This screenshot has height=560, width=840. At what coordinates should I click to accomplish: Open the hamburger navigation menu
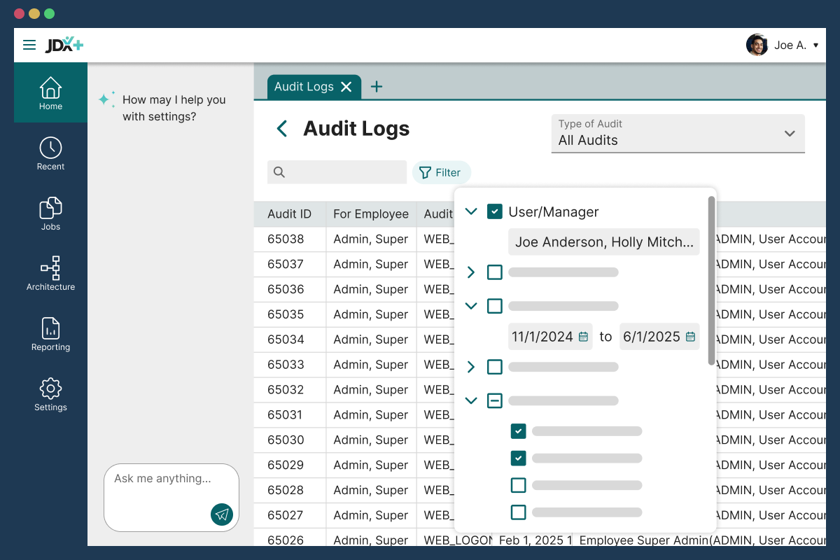click(29, 44)
